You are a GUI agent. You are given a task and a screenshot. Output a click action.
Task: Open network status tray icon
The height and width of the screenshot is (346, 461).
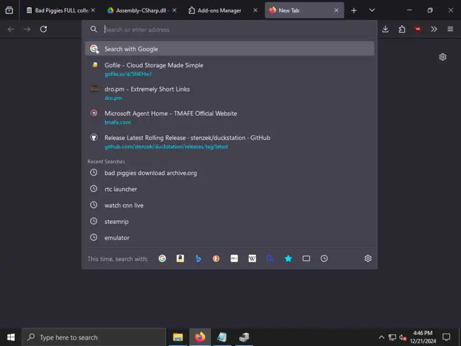[392, 337]
